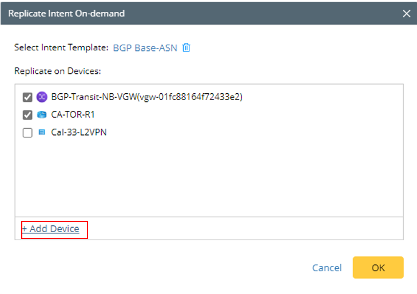417x294 pixels.
Task: Uncheck the BGP-Transit-NB-VGW device checkbox
Action: [x=27, y=97]
